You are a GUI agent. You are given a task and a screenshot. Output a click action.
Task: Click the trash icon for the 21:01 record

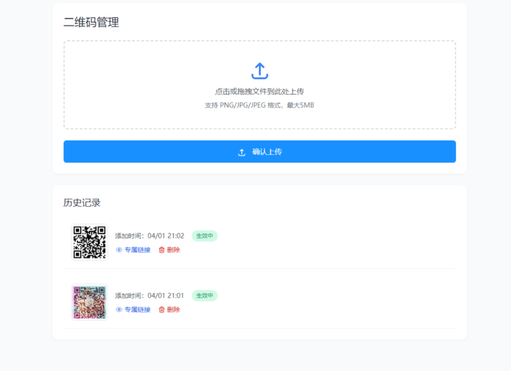point(161,310)
